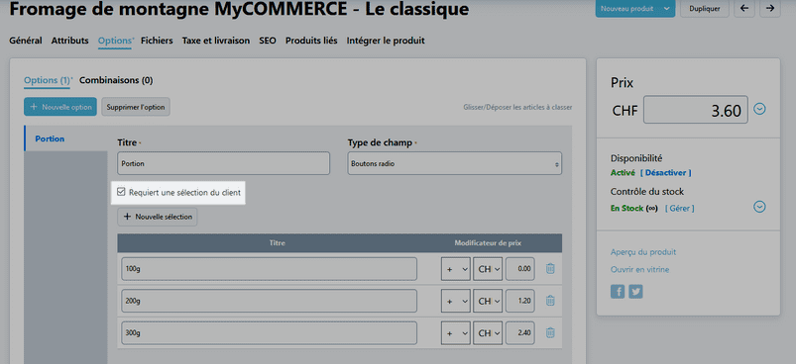This screenshot has height=364, width=796.
Task: Click Dupliquer button
Action: [704, 9]
